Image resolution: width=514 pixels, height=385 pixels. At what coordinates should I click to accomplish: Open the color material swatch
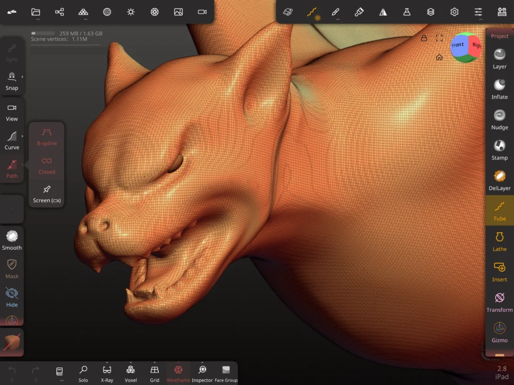point(12,342)
